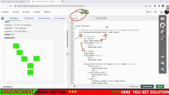Open the POTD link
The image size is (169, 95).
[x=48, y=12]
